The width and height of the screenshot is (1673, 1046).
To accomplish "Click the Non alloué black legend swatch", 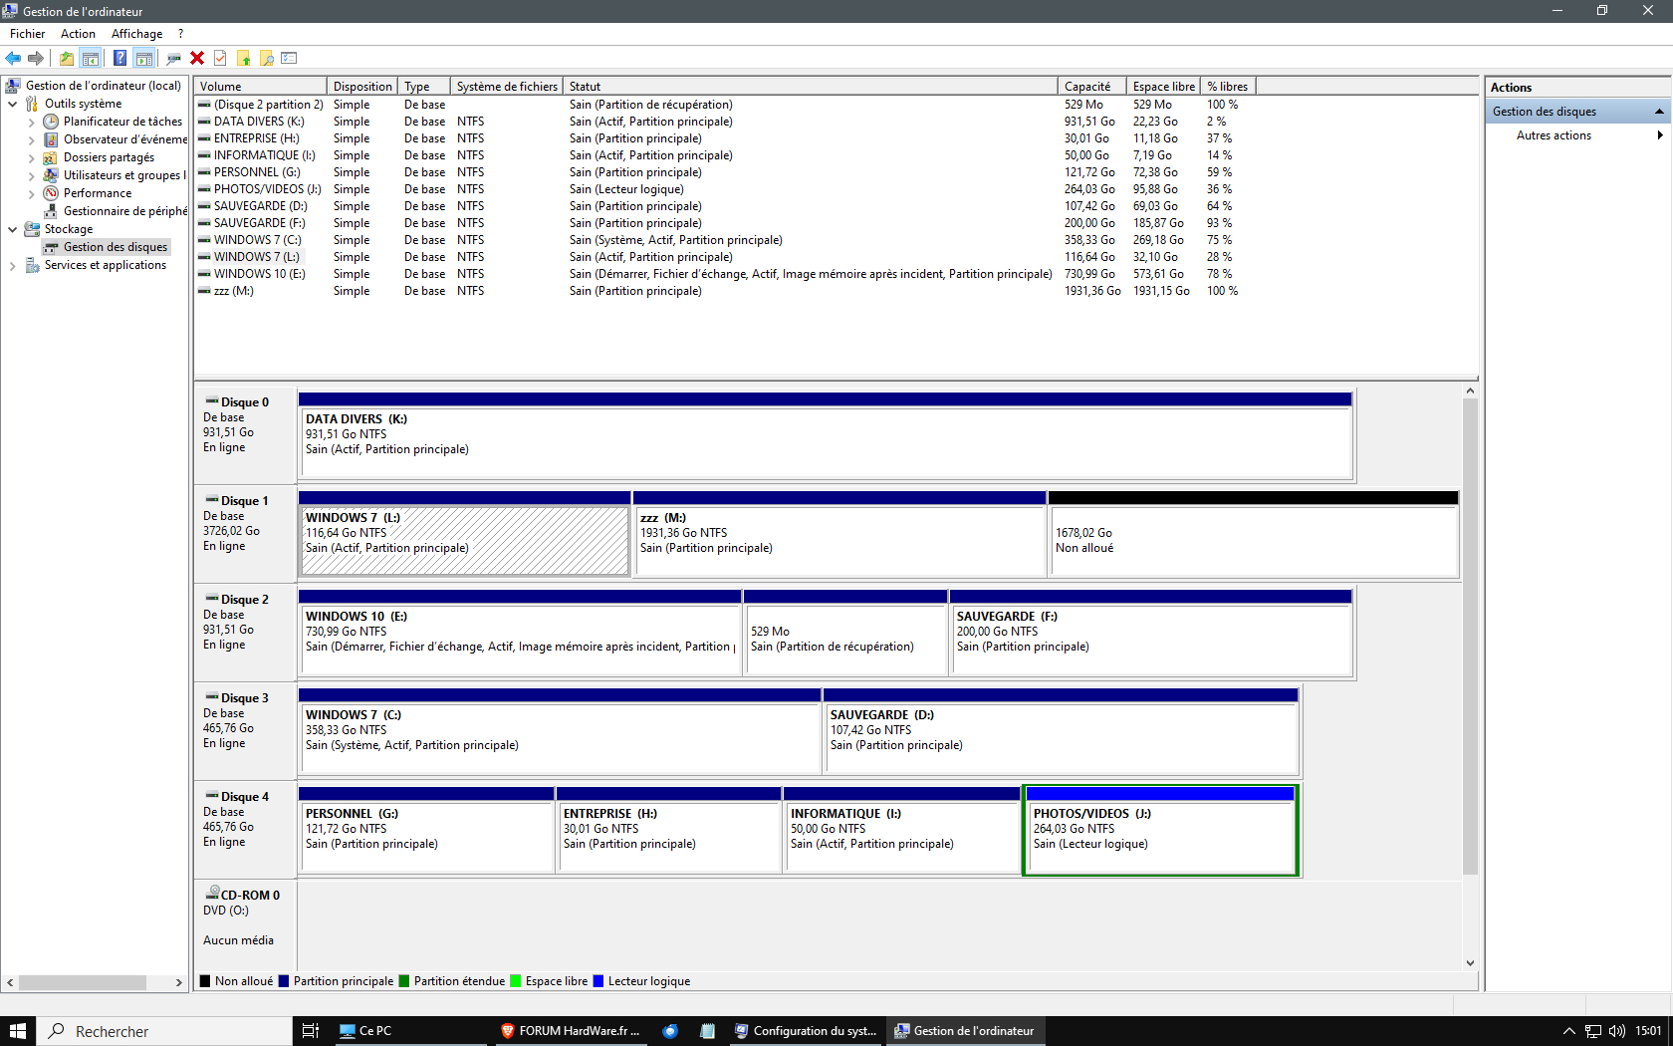I will click(x=205, y=981).
